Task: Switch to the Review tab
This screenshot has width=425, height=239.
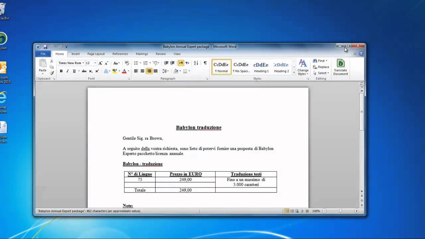Action: pos(161,54)
